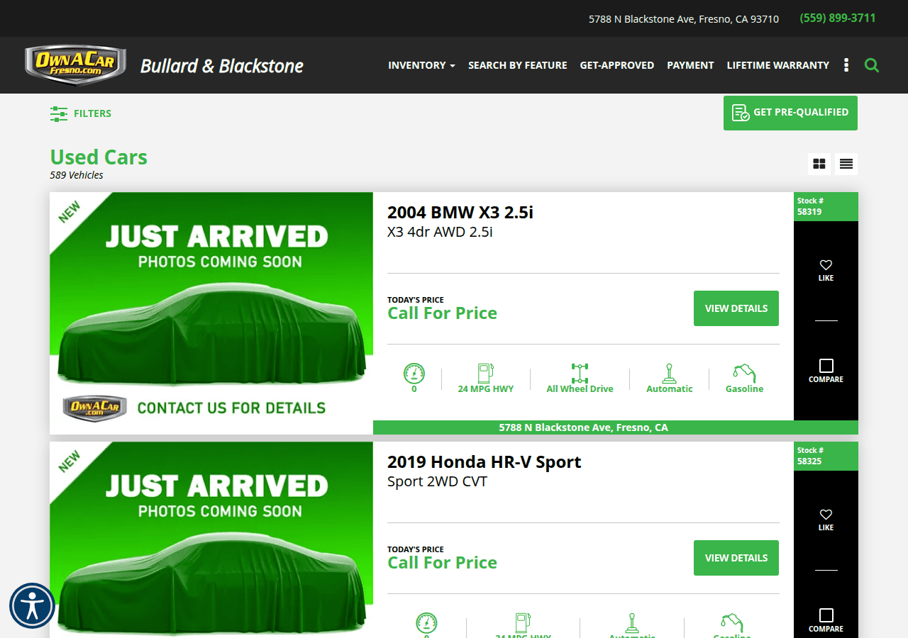Switch to grid view layout
The image size is (908, 638).
(x=819, y=164)
